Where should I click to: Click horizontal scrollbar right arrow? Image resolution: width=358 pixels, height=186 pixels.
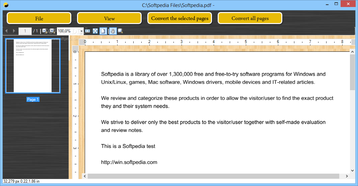[347, 176]
